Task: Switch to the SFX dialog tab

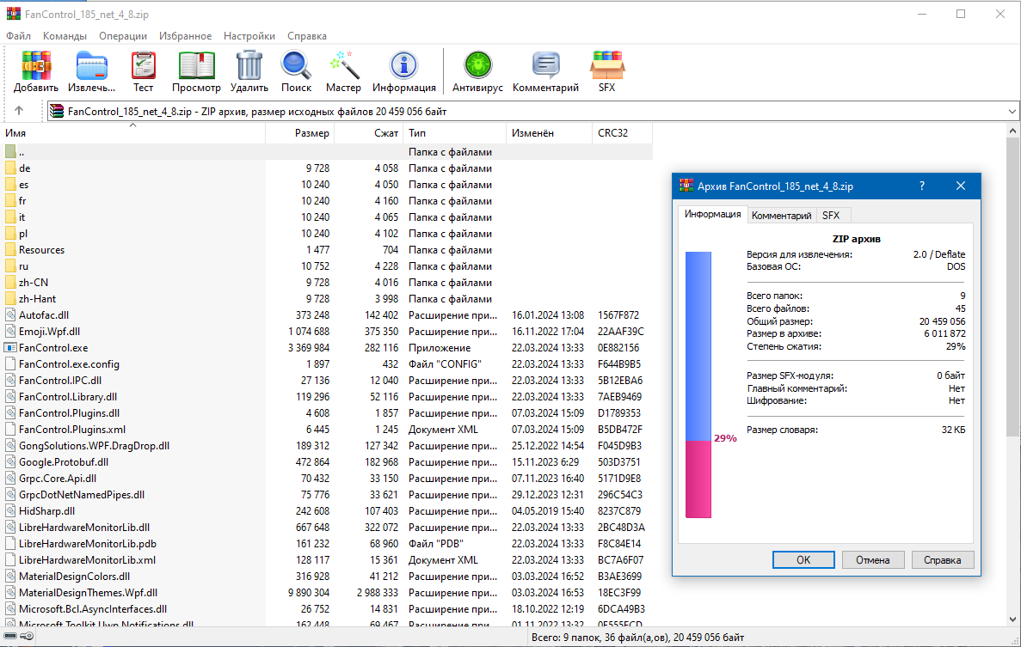Action: coord(830,216)
